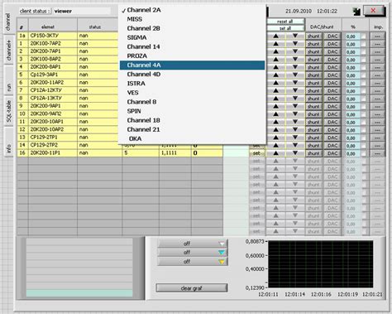The image size is (392, 314).
Task: Tick the percent checkbox in row 8
Action: pos(364,99)
